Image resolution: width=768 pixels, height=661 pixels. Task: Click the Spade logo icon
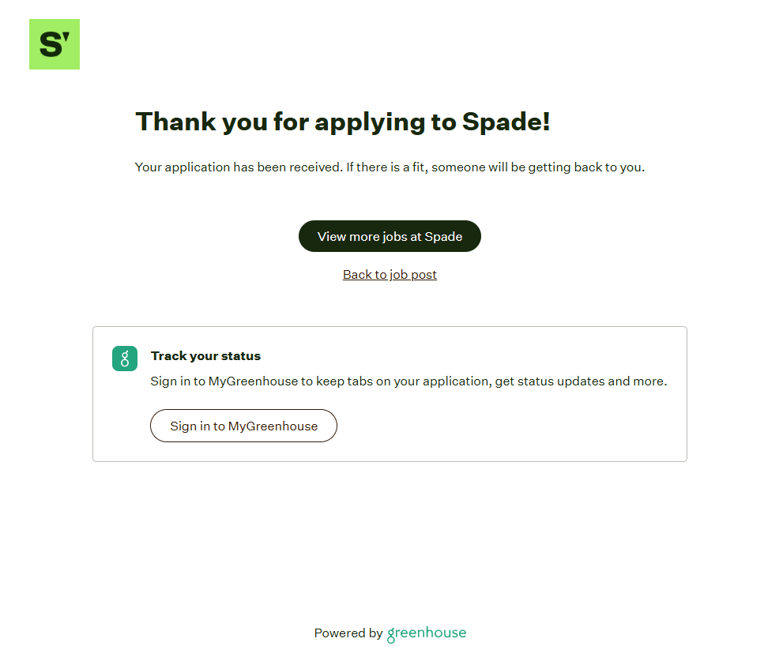click(x=55, y=44)
